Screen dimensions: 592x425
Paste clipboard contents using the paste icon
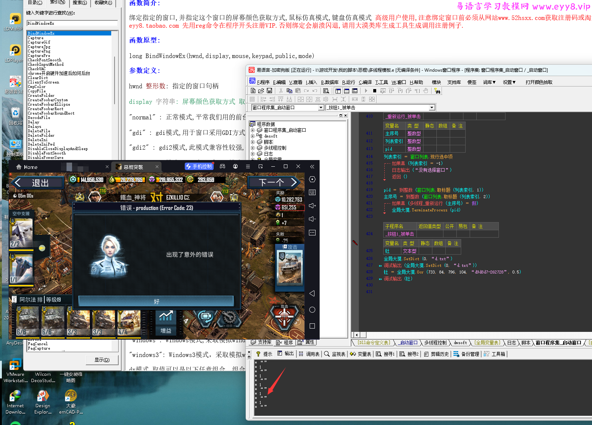(298, 91)
